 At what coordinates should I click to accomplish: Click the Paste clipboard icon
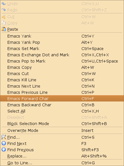pyautogui.click(x=4, y=29)
